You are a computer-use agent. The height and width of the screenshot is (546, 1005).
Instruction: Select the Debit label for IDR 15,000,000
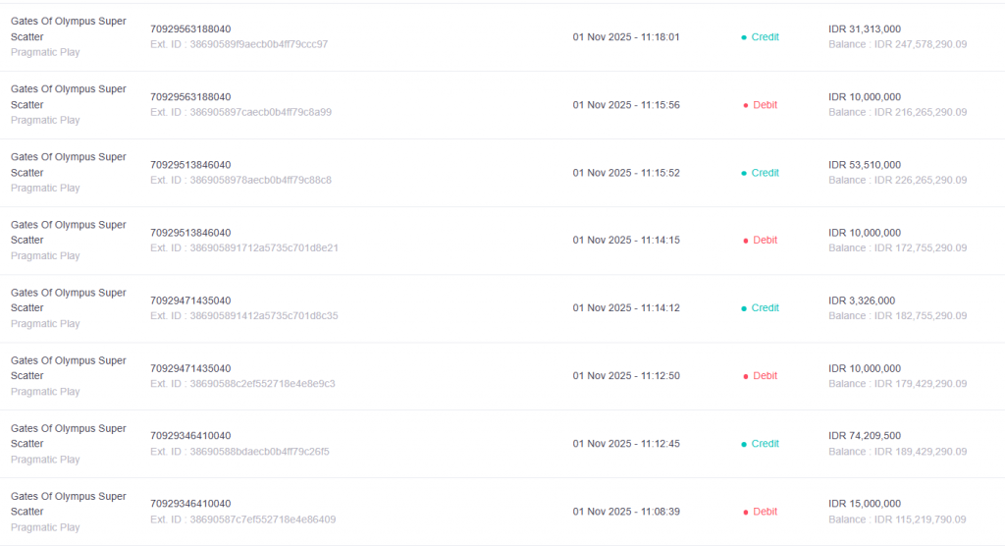click(765, 512)
